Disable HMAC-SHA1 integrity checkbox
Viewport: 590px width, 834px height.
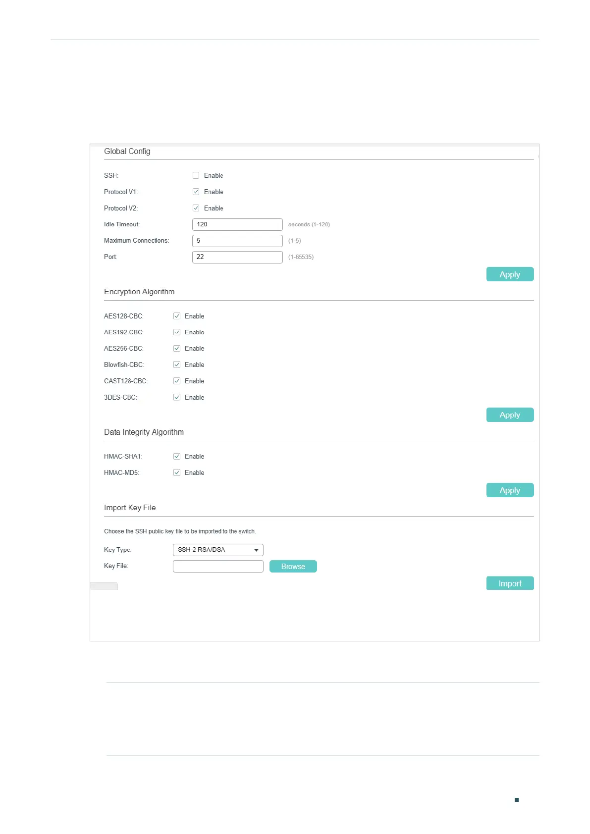(x=177, y=457)
